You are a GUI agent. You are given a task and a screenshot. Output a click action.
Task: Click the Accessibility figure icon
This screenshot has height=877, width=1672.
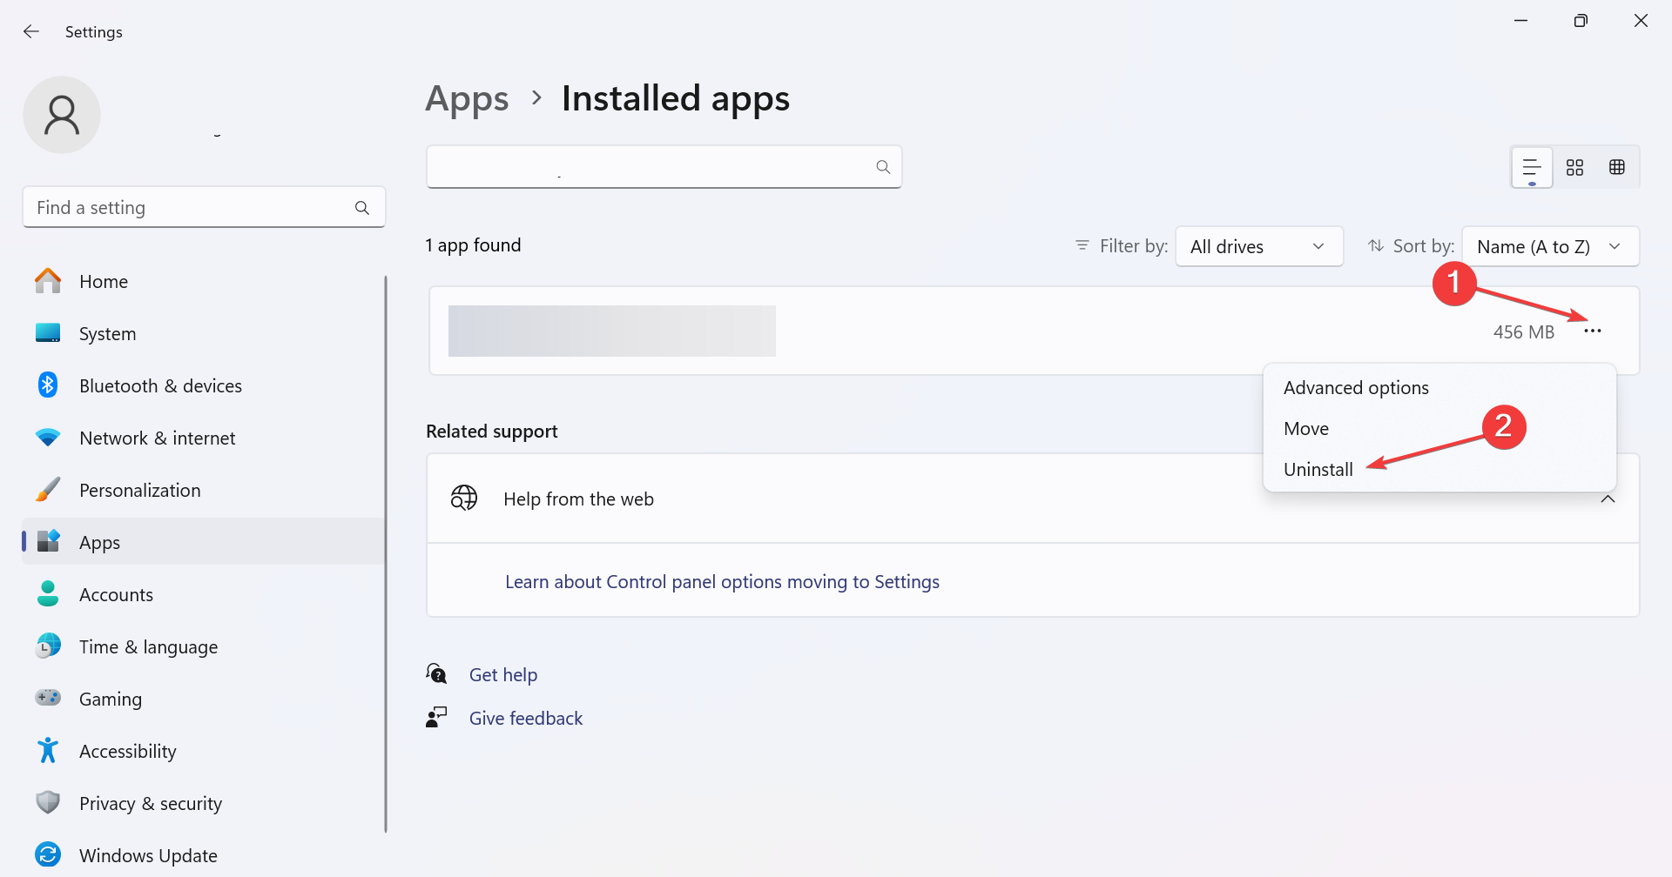click(48, 750)
